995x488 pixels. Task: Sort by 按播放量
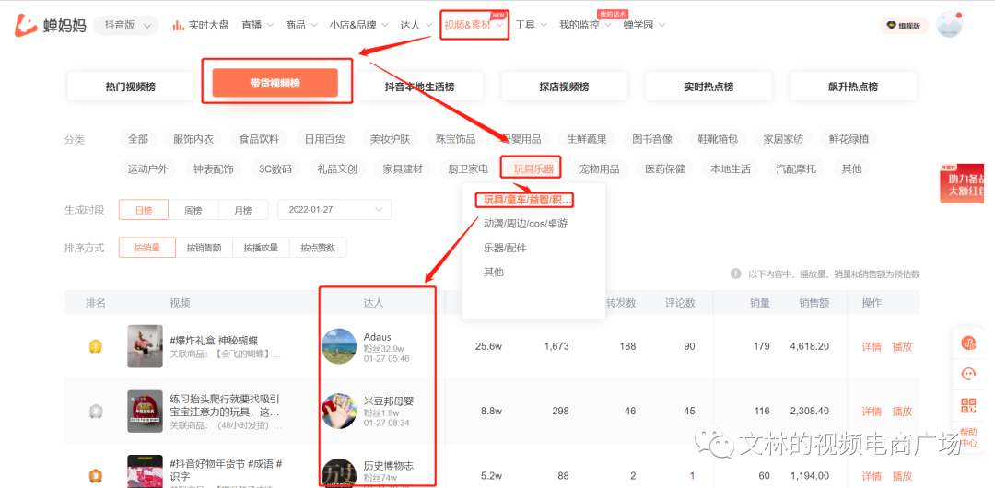pos(261,248)
